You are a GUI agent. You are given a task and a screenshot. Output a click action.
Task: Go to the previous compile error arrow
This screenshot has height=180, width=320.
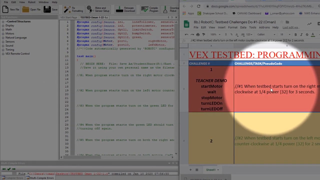[x=4, y=169]
